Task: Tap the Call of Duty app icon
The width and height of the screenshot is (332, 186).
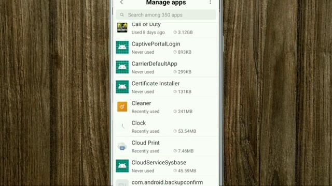Action: [122, 27]
